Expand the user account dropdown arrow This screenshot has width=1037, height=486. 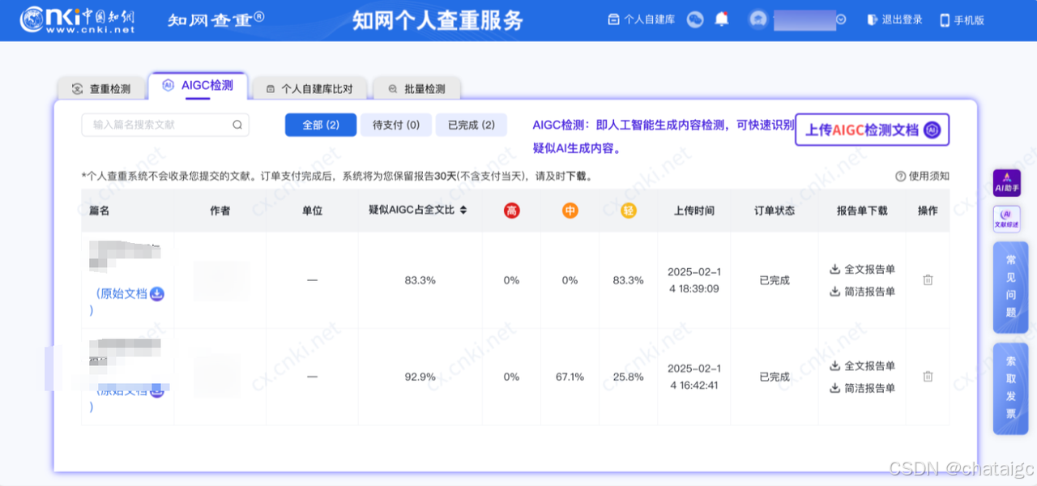(x=842, y=19)
